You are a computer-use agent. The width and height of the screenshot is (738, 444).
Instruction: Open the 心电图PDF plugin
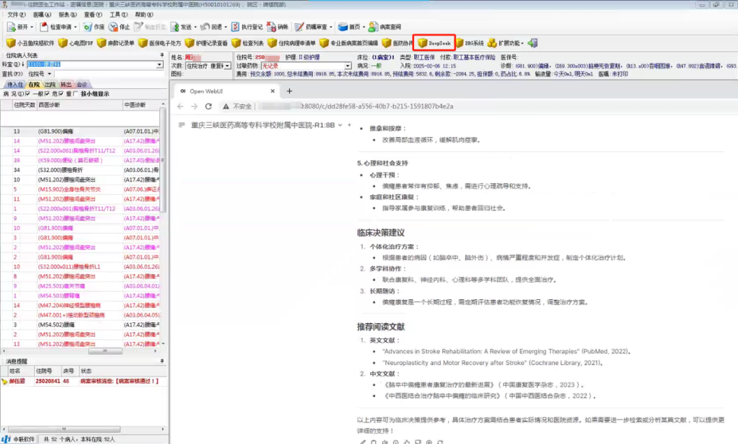75,43
